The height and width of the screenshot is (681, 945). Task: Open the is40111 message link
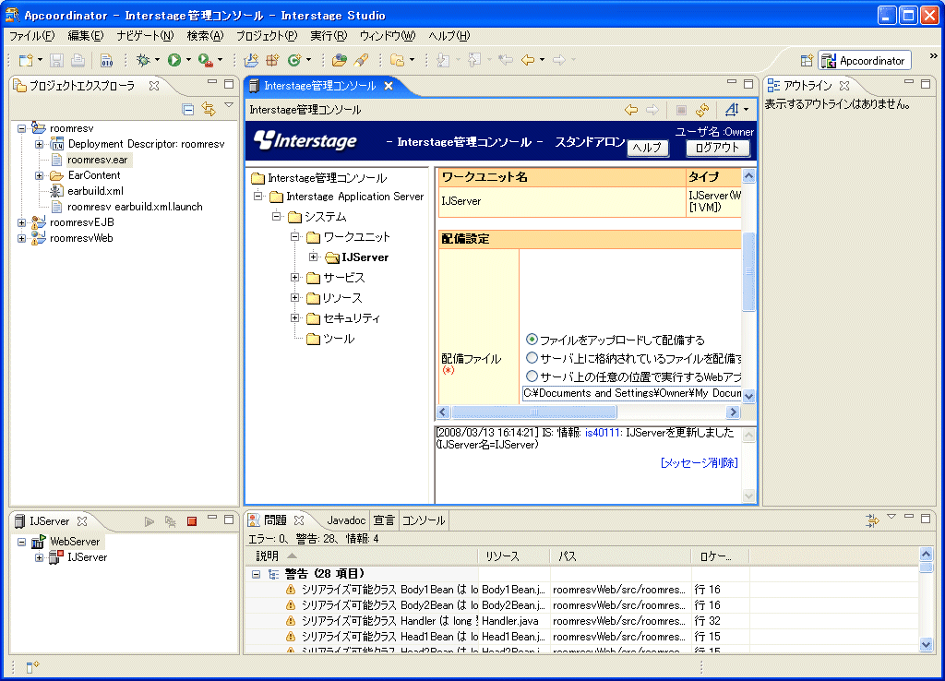[x=602, y=433]
